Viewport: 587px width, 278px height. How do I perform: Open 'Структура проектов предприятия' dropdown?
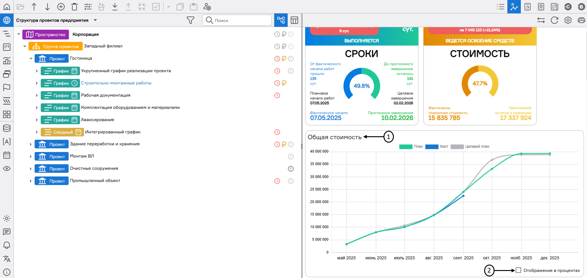(95, 20)
